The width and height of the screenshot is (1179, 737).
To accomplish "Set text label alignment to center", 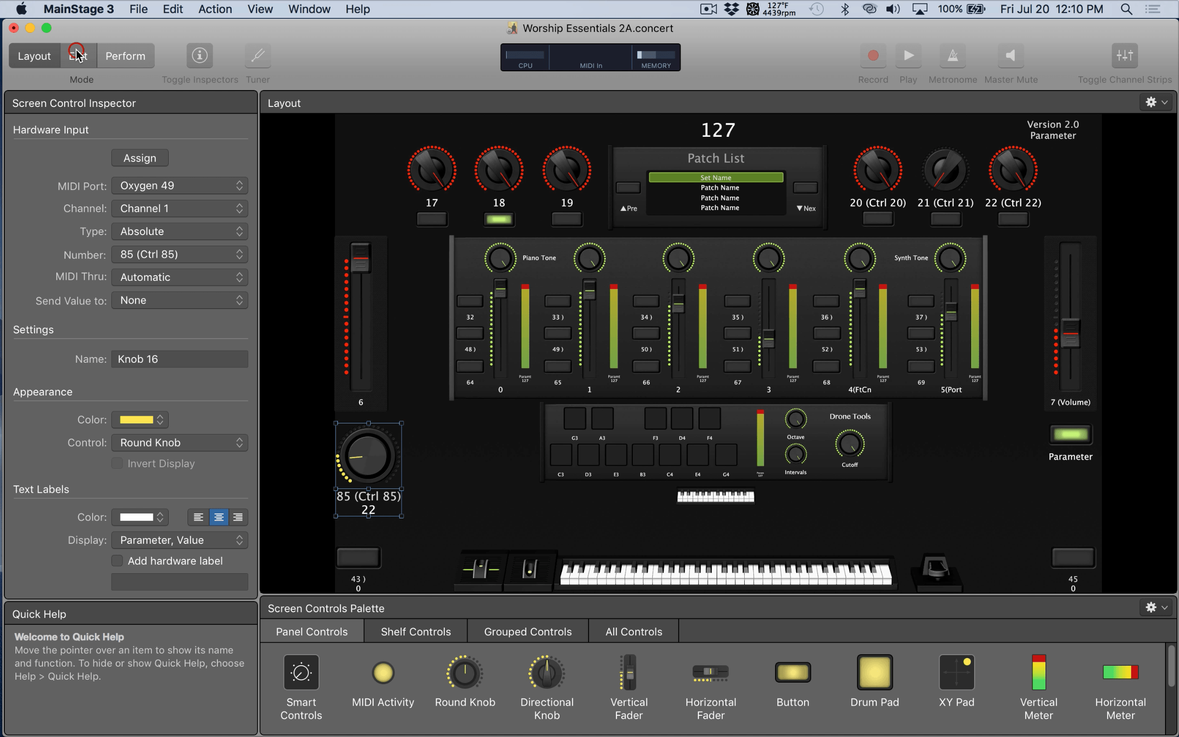I will pos(218,517).
